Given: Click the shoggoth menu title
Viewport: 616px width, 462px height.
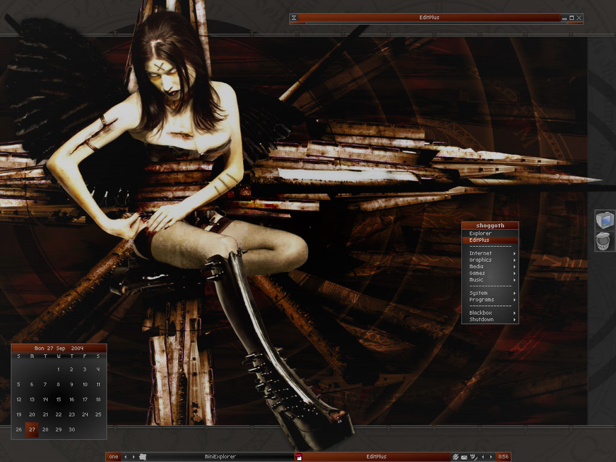Looking at the screenshot, I should [x=490, y=226].
